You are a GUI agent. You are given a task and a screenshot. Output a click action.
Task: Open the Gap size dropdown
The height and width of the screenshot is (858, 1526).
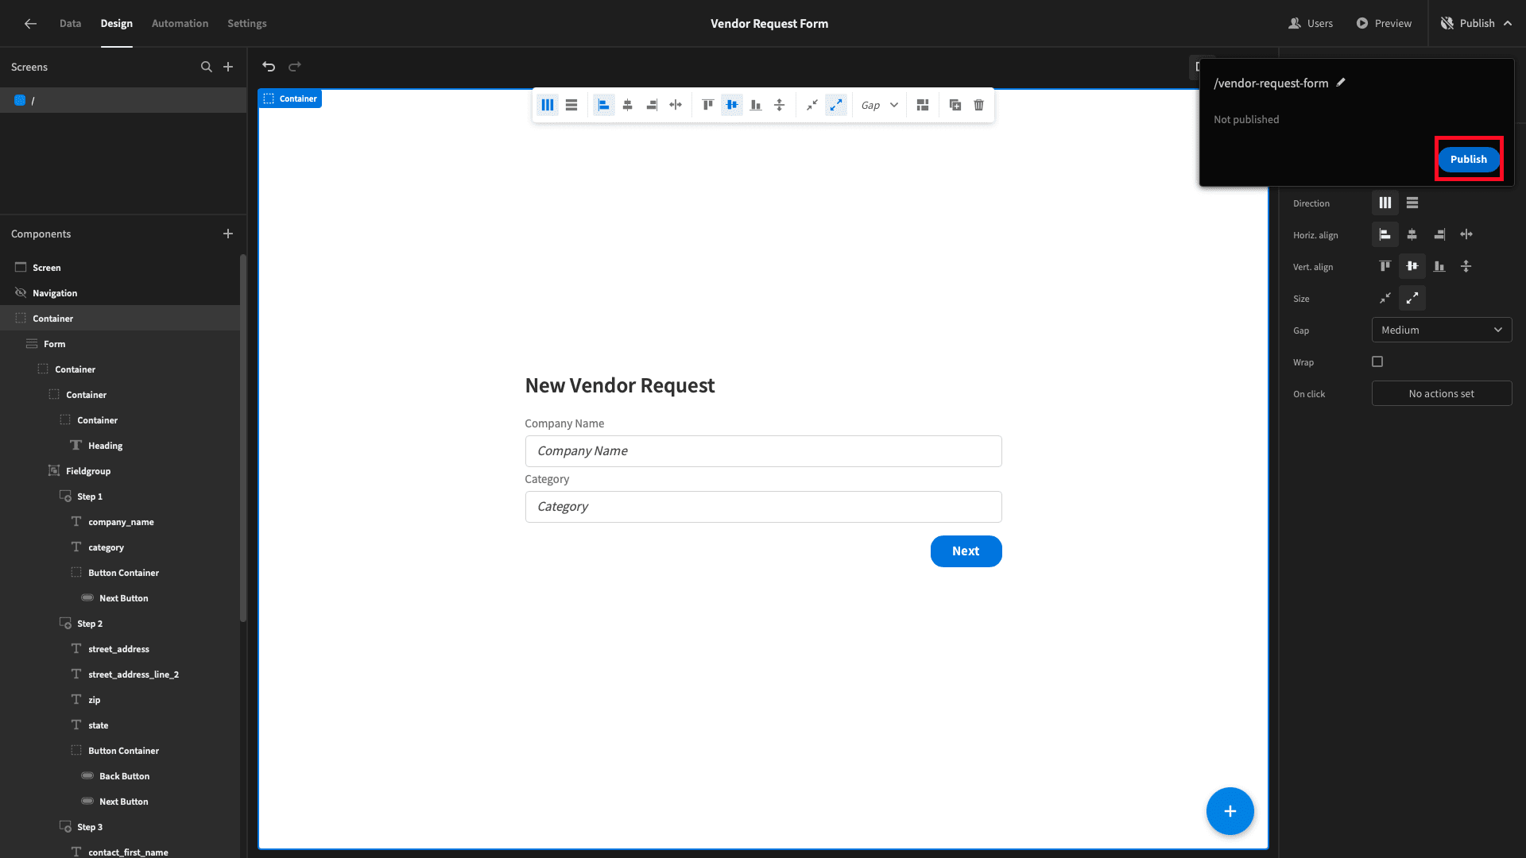point(1441,330)
